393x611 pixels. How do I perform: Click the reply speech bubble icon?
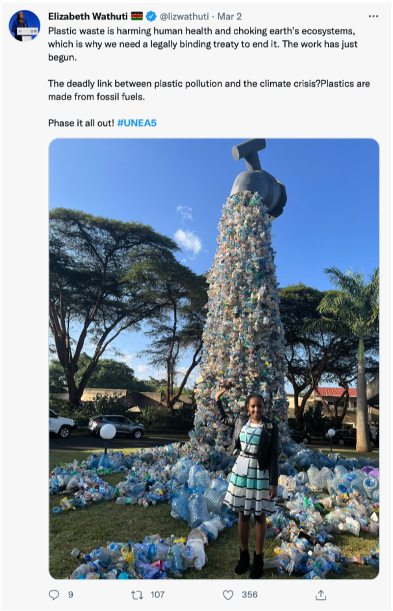[54, 595]
